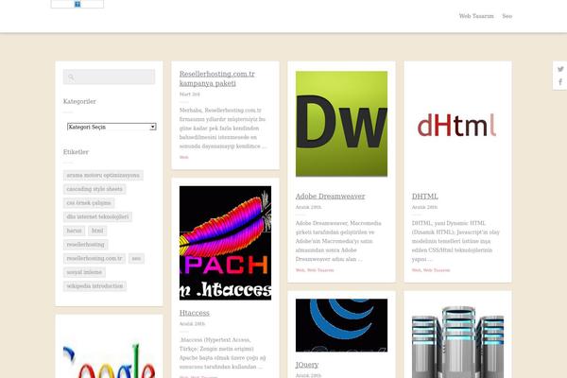Click Web Tasarım category under DHTML post
567x378 pixels.
437,270
